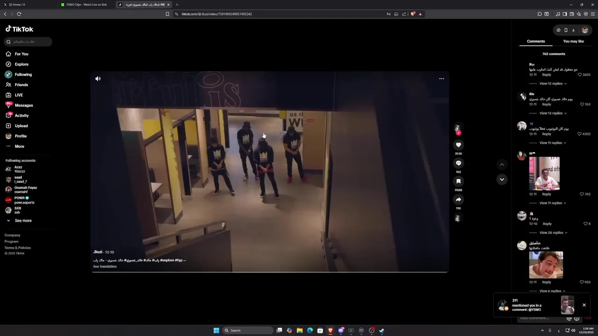Open image in the 930-likes comment
This screenshot has height=336, width=598.
(x=546, y=265)
